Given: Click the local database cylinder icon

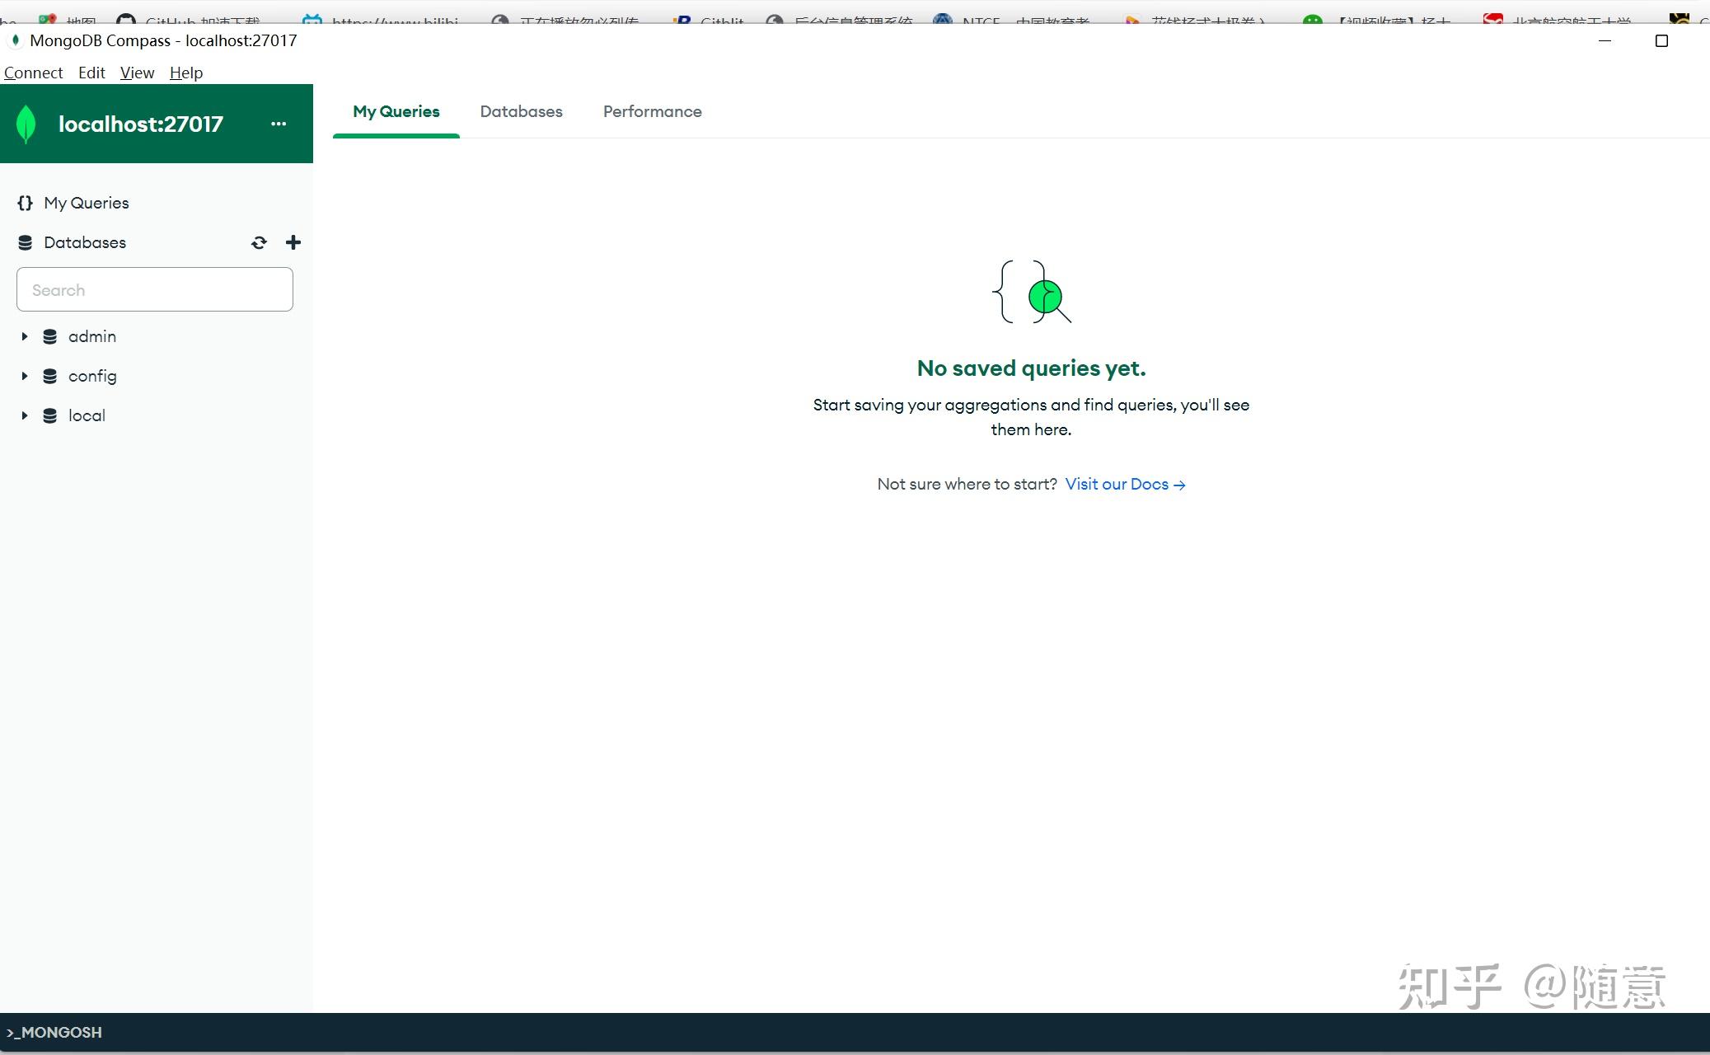Looking at the screenshot, I should click(49, 415).
